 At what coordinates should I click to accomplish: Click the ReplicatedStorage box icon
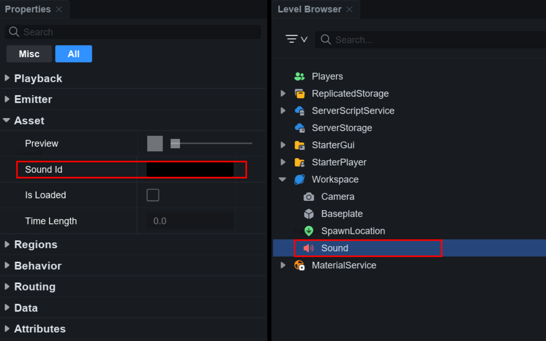click(299, 94)
